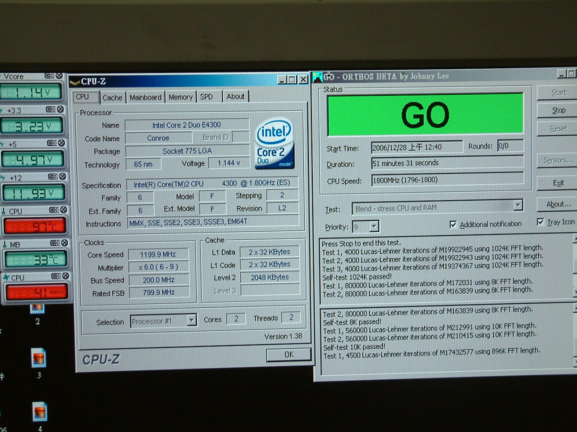This screenshot has height=432, width=577.
Task: Click the 'x 6.0 ( 6 - 9 )' multiplier value
Action: pyautogui.click(x=158, y=267)
